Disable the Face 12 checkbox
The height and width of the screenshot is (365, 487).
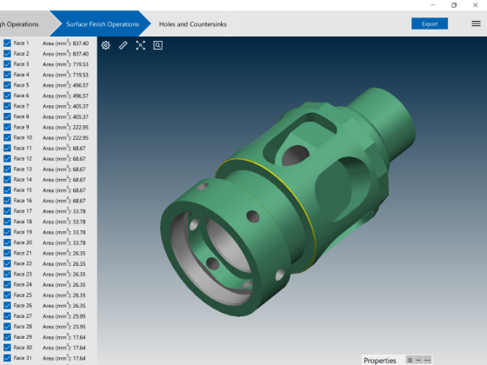point(7,158)
